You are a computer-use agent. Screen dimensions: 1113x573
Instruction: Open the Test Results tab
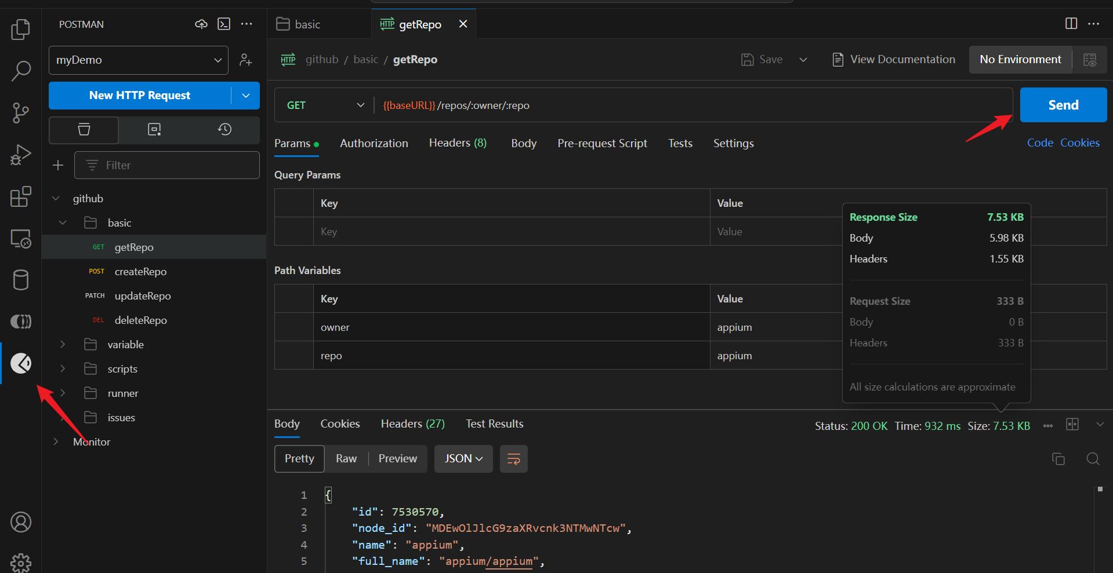(x=495, y=424)
